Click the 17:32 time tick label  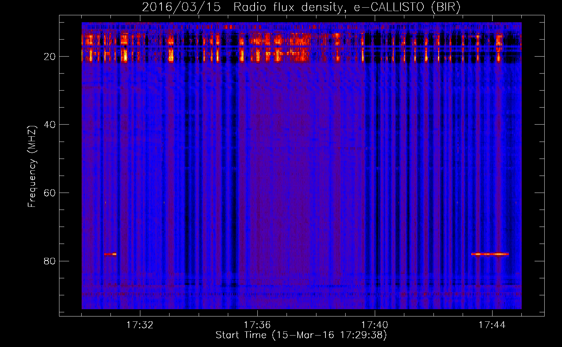click(140, 325)
